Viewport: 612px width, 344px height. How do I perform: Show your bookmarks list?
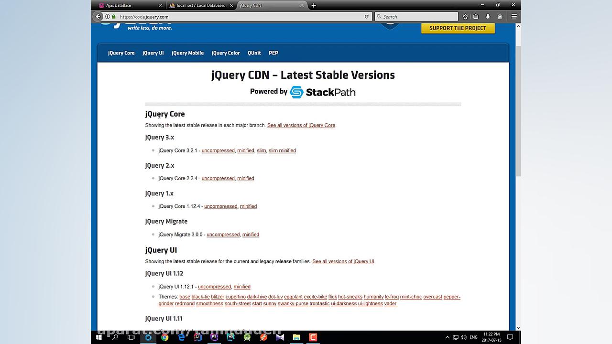(476, 17)
